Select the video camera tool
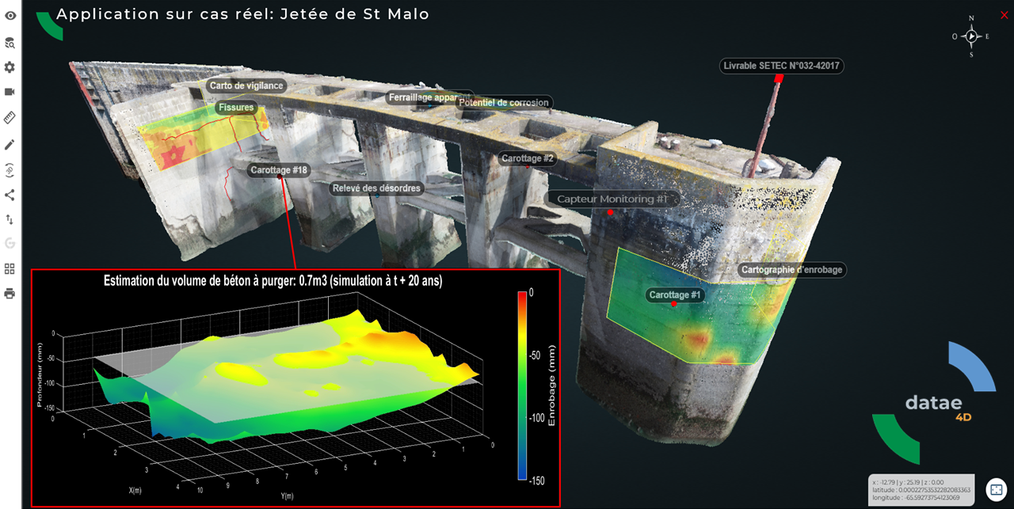The width and height of the screenshot is (1014, 509). click(x=10, y=92)
